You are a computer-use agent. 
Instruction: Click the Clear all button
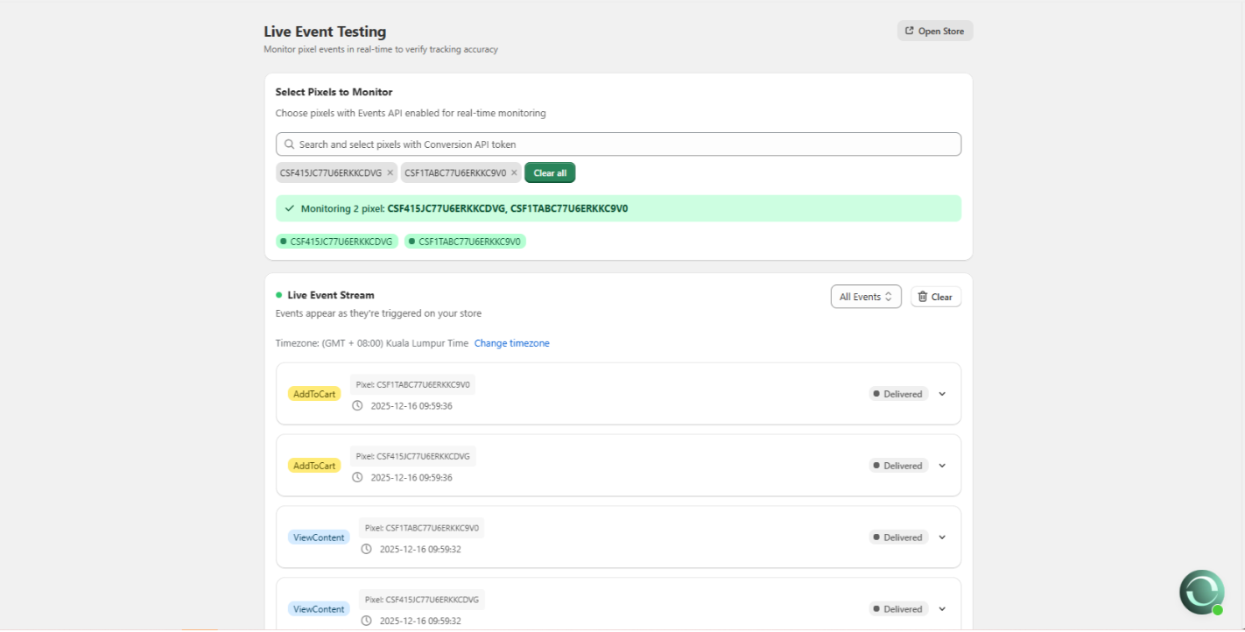[550, 172]
